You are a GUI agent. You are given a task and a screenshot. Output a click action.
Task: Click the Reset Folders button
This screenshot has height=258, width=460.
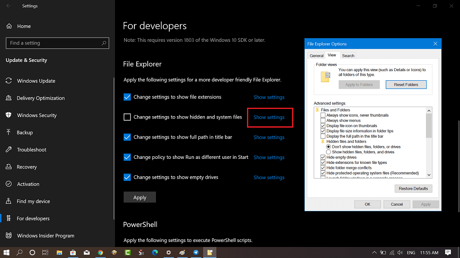coord(406,84)
